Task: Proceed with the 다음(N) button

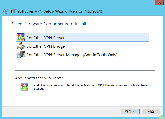Action: [x=130, y=112]
